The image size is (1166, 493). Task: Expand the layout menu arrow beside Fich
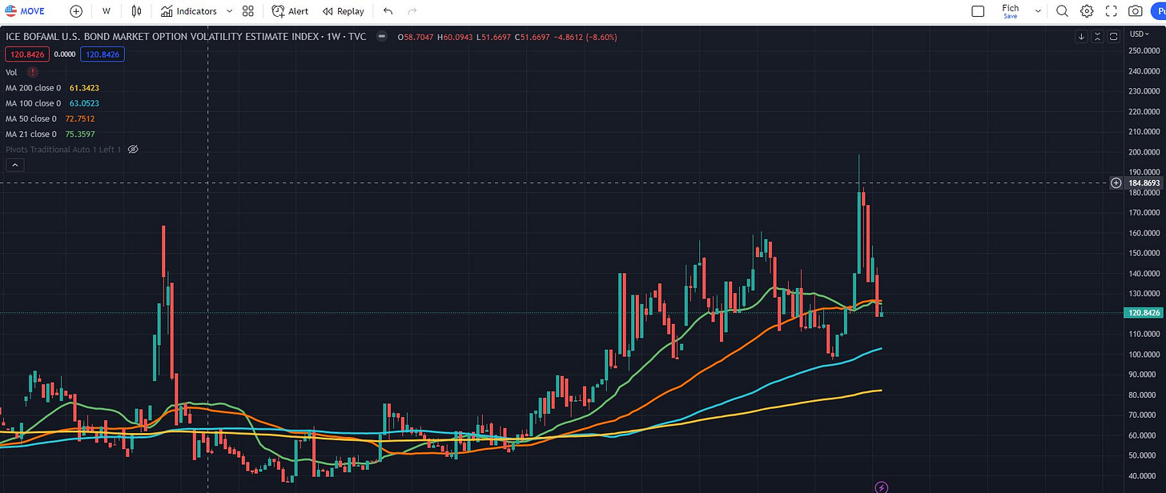point(1038,11)
